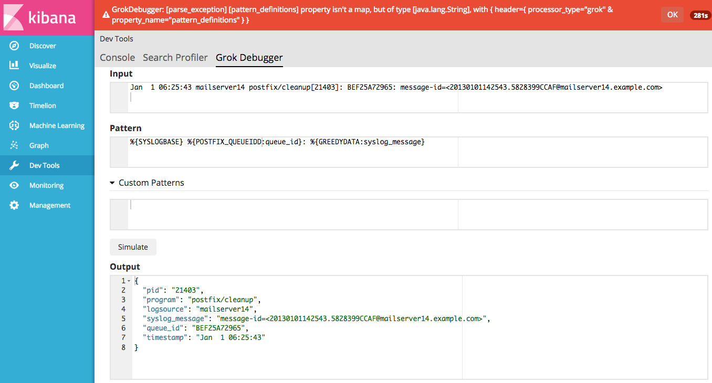Click the Simulate button
This screenshot has width=712, height=383.
click(x=133, y=247)
